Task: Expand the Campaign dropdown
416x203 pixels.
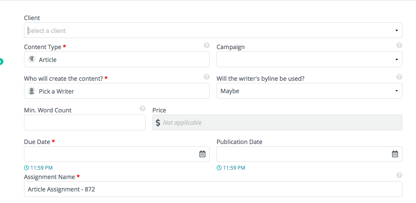Action: pyautogui.click(x=309, y=59)
